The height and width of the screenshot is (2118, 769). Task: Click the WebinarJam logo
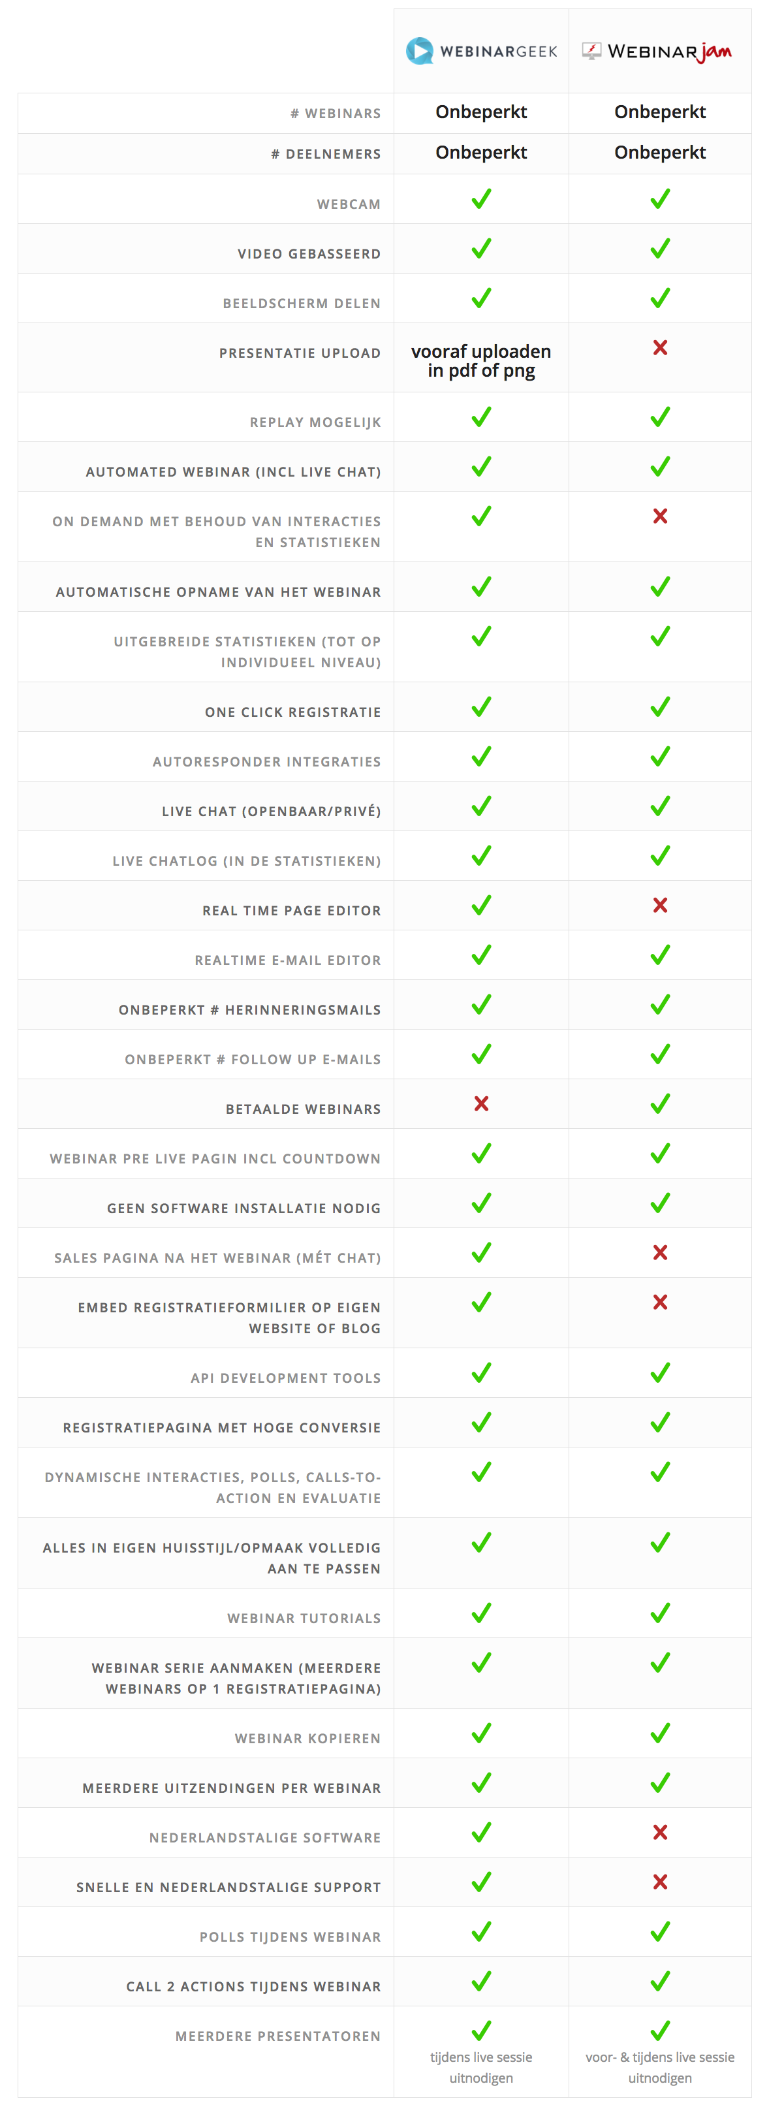point(659,52)
